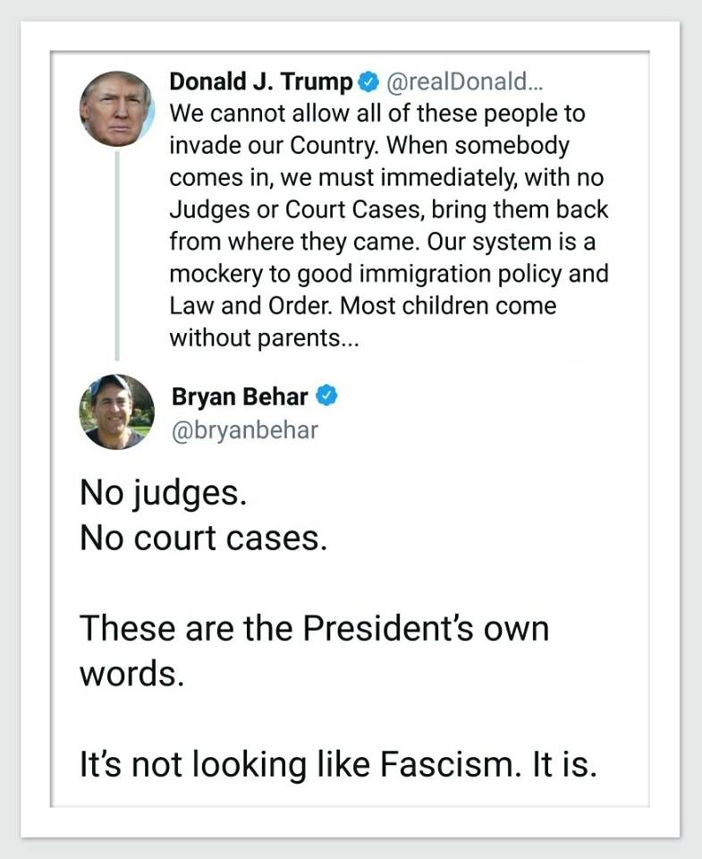
Task: Click the verified badge beside Donald J. Trump
Action: click(x=368, y=83)
